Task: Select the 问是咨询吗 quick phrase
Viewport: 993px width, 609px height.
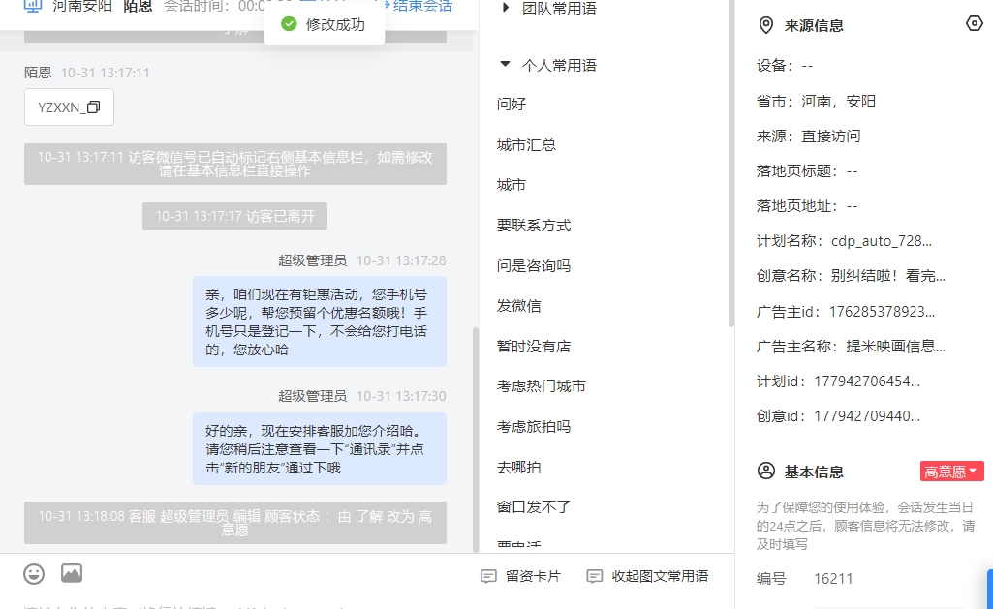Action: click(534, 266)
